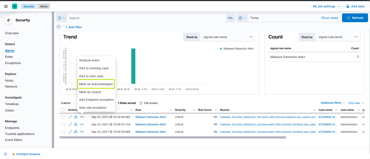Viewport: 370px width, 159px height.
Task: Open more actions ellipsis on third alert
Action: (82, 132)
